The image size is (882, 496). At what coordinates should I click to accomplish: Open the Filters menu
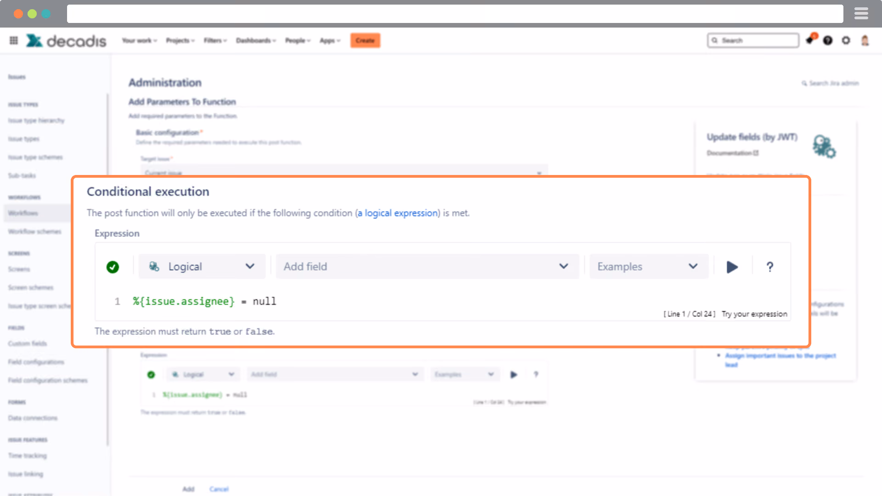coord(215,40)
